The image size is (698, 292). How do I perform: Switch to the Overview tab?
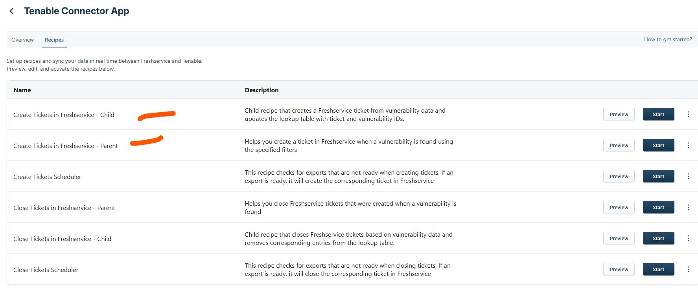coord(22,40)
